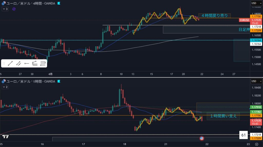
Task: Select the '1時間買い支え' text annotation
Action: tap(223, 116)
